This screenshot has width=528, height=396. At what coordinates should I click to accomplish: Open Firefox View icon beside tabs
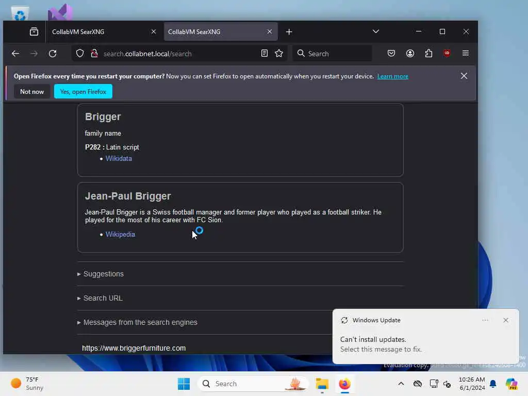tap(34, 31)
